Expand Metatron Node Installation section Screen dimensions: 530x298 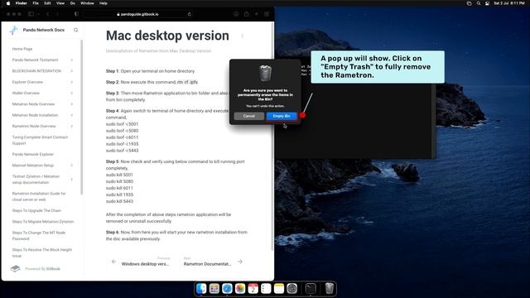pyautogui.click(x=72, y=115)
